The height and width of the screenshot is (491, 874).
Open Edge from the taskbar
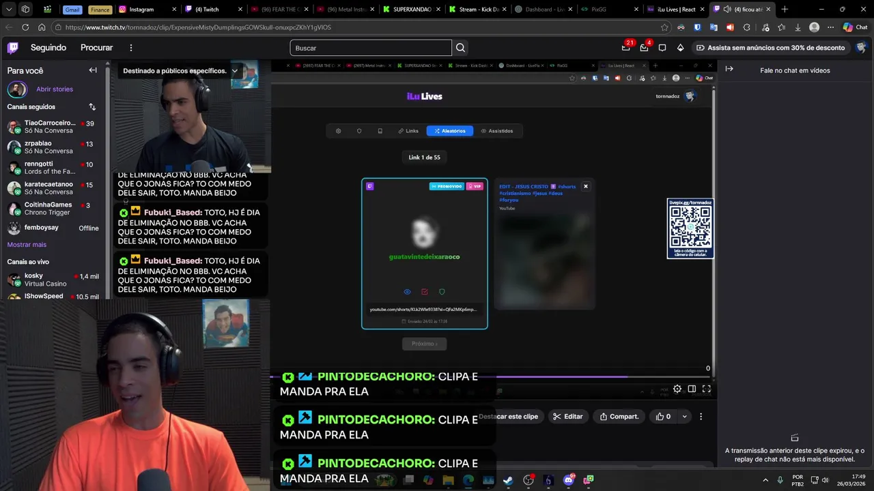tap(468, 480)
